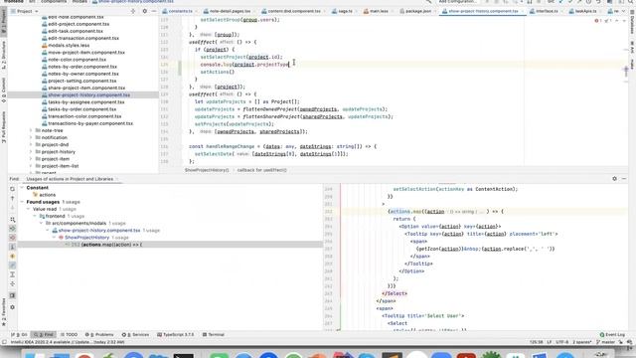The width and height of the screenshot is (636, 358).
Task: Click the Rerun icon in Find panel
Action: (12, 189)
